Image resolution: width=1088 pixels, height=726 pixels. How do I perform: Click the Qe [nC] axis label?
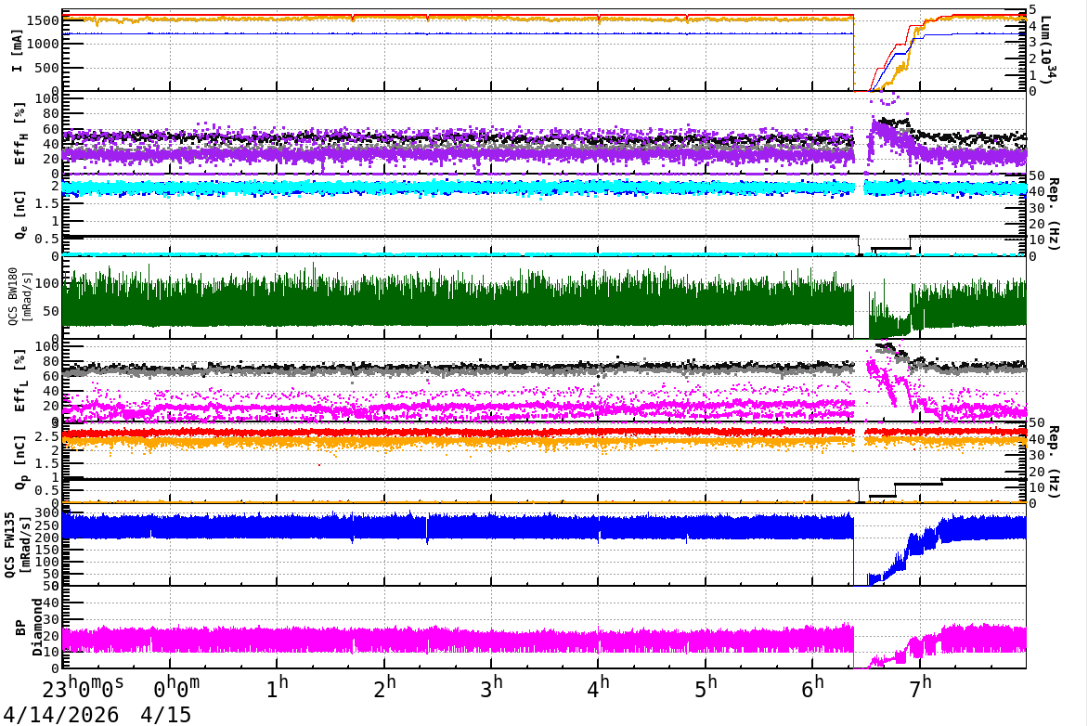point(19,215)
